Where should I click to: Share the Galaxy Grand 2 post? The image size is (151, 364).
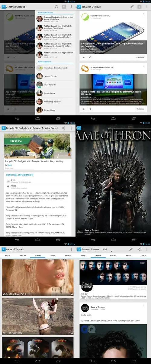pyautogui.click(x=90, y=57)
